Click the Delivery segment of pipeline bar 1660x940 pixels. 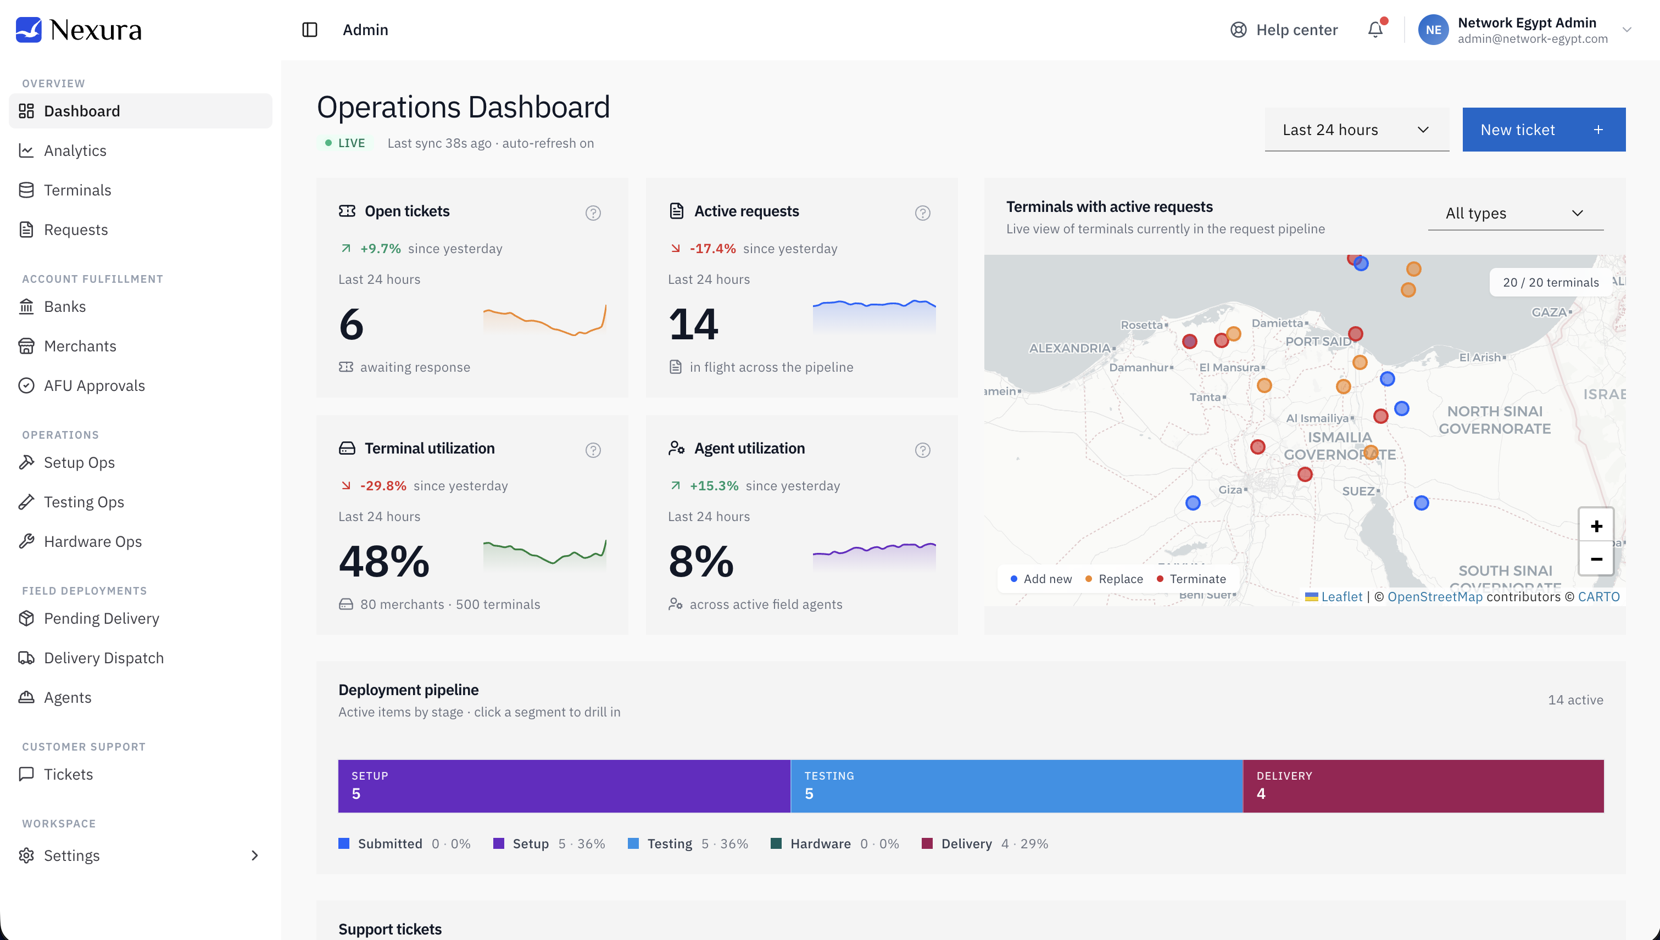coord(1424,786)
